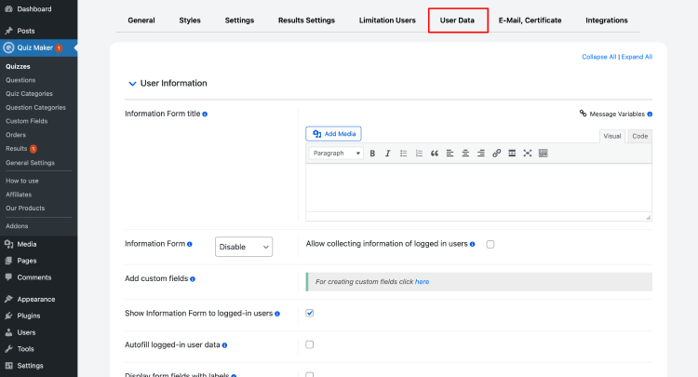
Task: Click the Appearance brush icon in sidebar
Action: (8, 299)
